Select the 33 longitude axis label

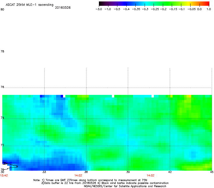click(x=44, y=172)
